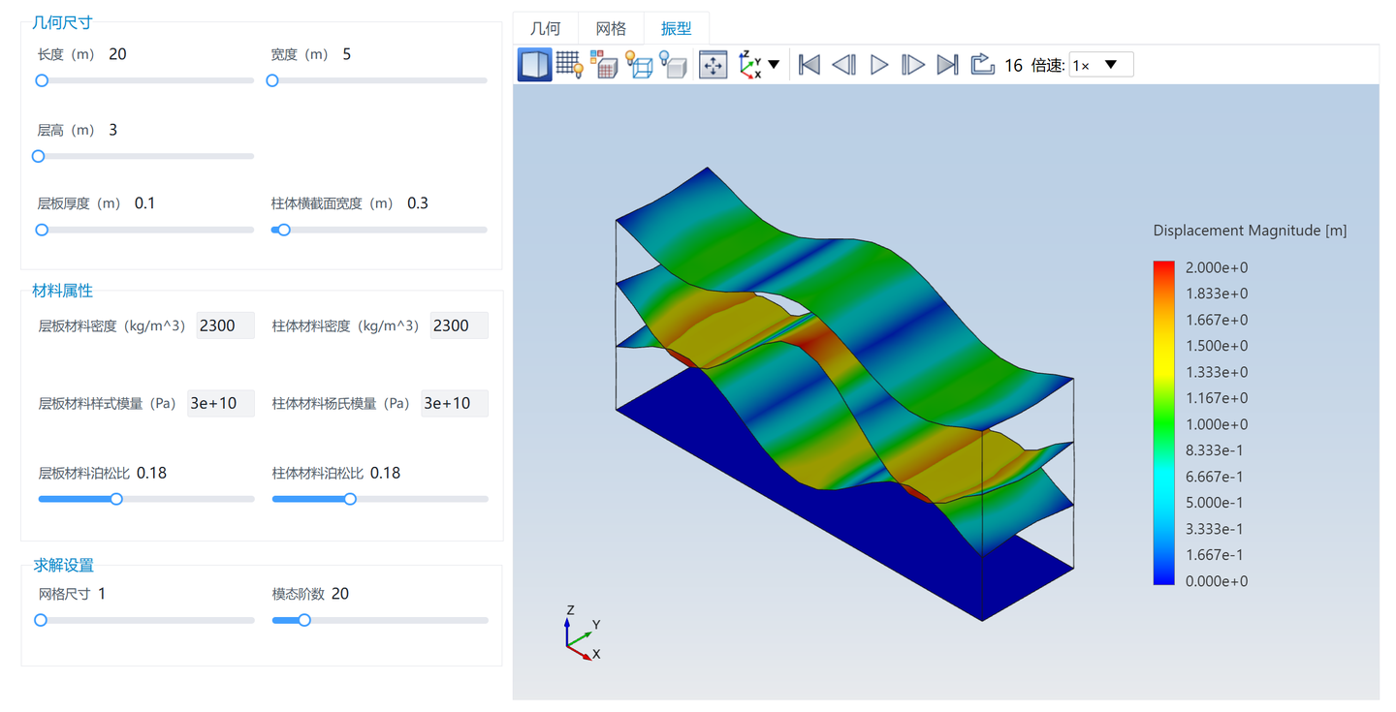Viewport: 1396px width, 712px height.
Task: Click the 求解设置 section title
Action: 63,565
